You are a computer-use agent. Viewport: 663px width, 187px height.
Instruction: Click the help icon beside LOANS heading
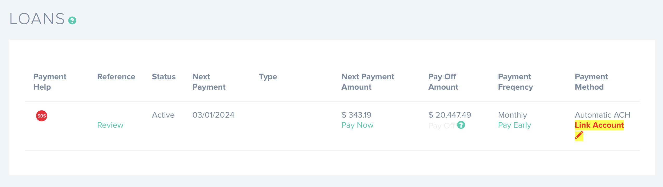click(x=72, y=20)
